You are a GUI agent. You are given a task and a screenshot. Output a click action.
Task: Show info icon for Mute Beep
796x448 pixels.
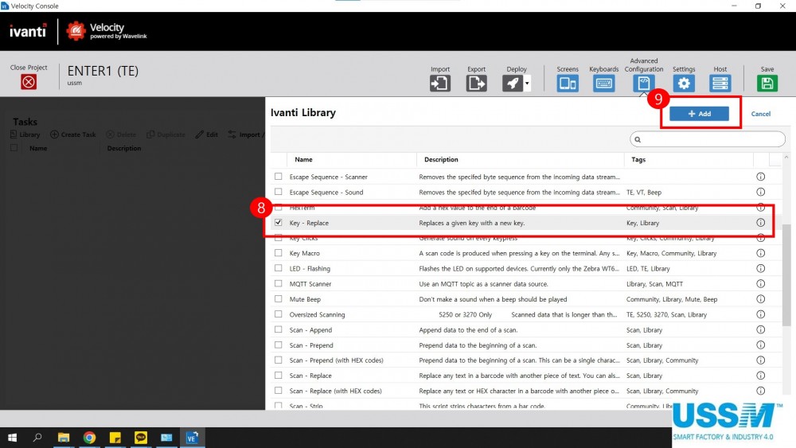[x=760, y=299]
